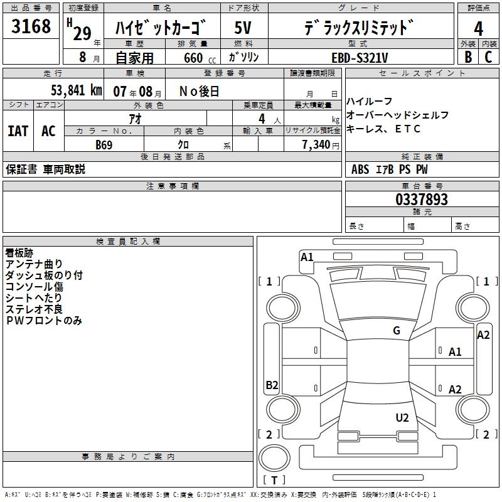Viewport: 502px width, 502px height.
Task: Select the A1 mark on the right front door
Action: pos(455,352)
